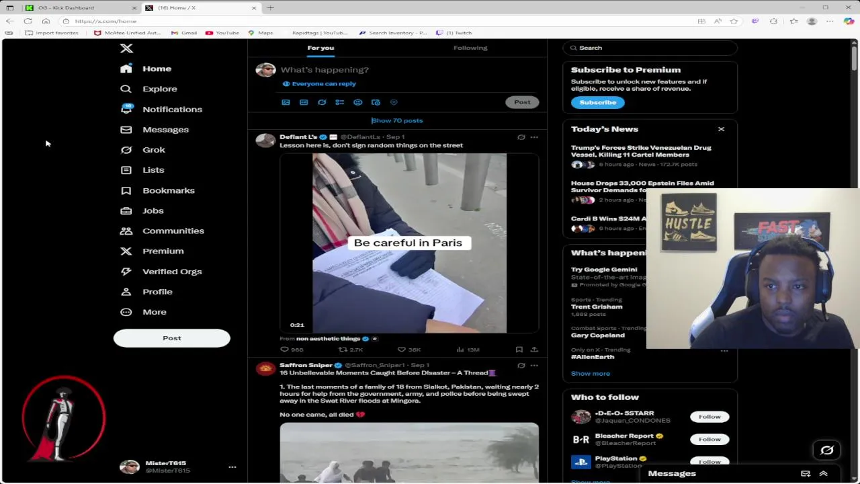Viewport: 860px width, 484px height.
Task: Tag location icon in composer
Action: point(394,102)
